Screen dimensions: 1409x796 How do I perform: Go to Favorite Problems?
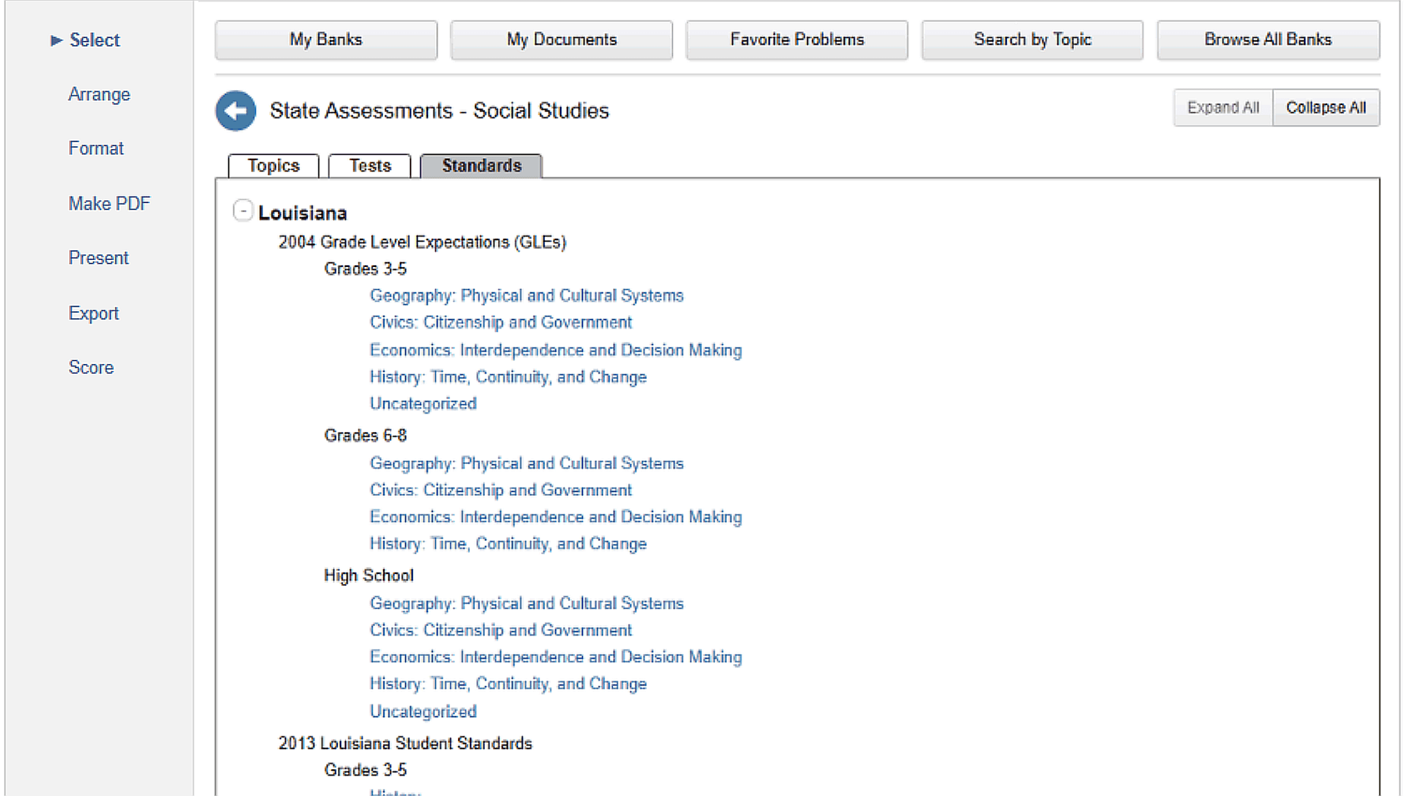(796, 39)
